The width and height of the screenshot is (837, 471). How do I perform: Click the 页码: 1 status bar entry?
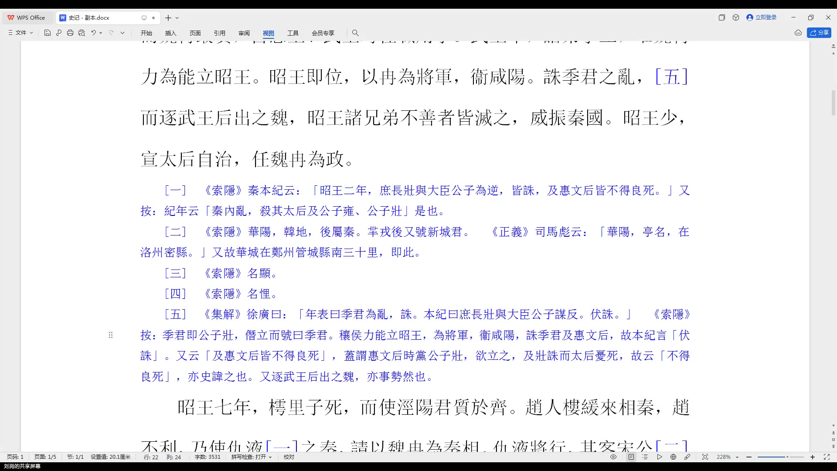[15, 457]
